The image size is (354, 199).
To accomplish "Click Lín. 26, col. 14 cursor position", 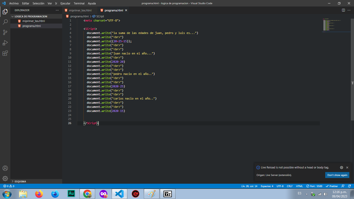I will [x=249, y=186].
